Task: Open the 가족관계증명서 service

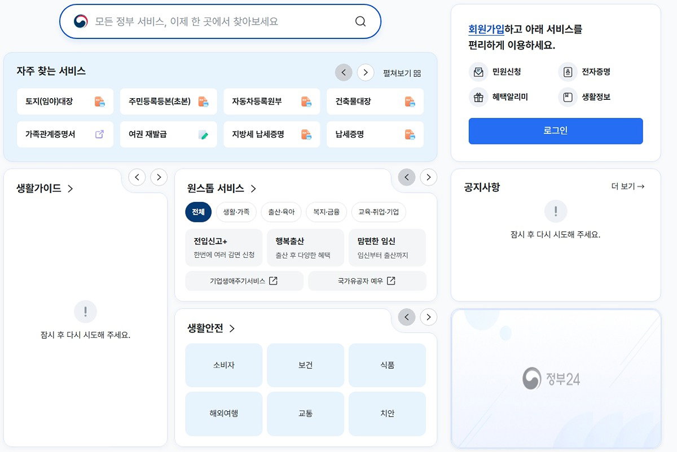Action: pyautogui.click(x=65, y=134)
